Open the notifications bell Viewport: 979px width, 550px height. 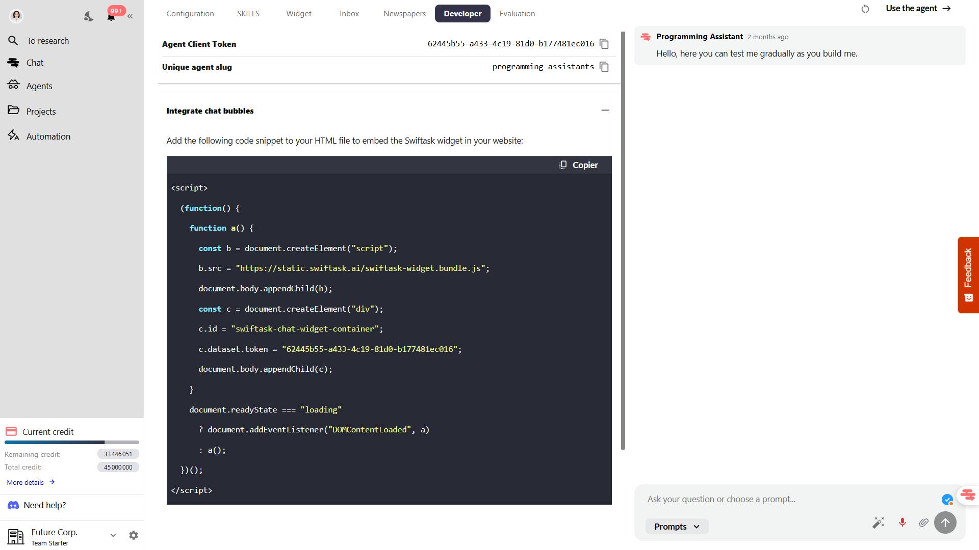(x=111, y=16)
